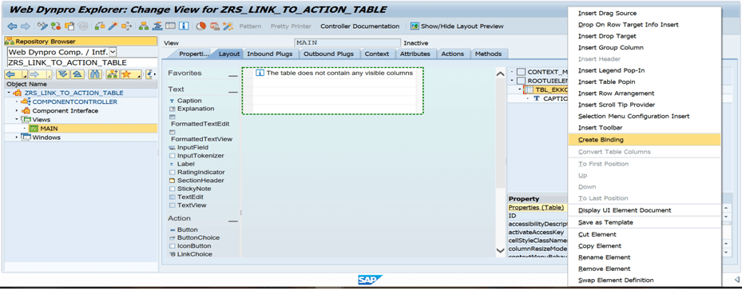Select MAIN view in repository tree
Viewport: 742px width, 291px height.
coord(50,129)
